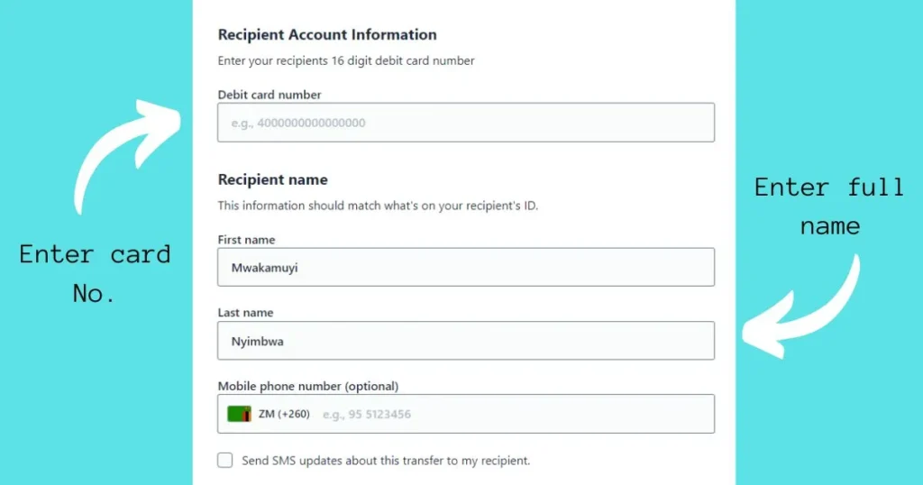The width and height of the screenshot is (923, 485).
Task: Click the 'Enter card No.' annotation text
Action: pos(95,274)
